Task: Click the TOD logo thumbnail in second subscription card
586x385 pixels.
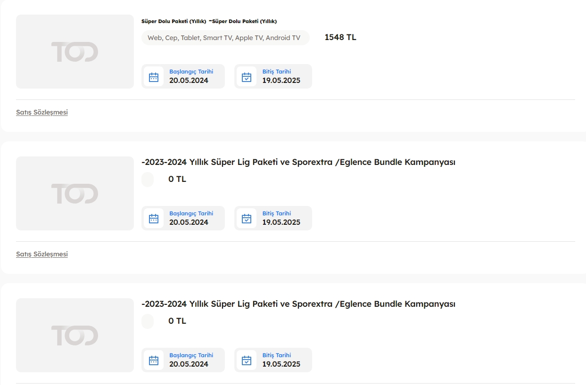Action: (x=75, y=193)
